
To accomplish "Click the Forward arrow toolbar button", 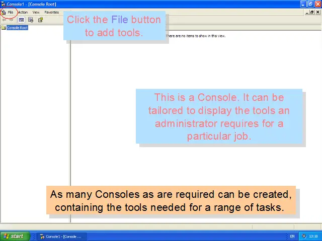I will click(x=11, y=20).
